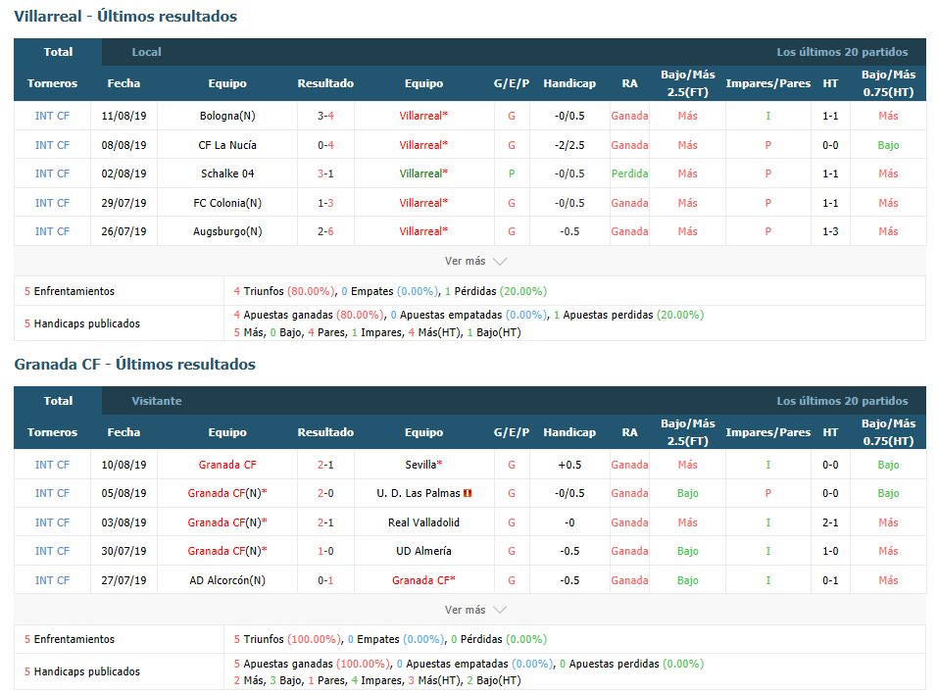938x694 pixels.
Task: Click the U. D. Las Palmas team name
Action: pyautogui.click(x=419, y=493)
